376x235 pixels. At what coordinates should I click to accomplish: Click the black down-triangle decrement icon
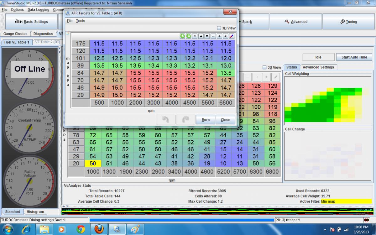click(x=207, y=36)
